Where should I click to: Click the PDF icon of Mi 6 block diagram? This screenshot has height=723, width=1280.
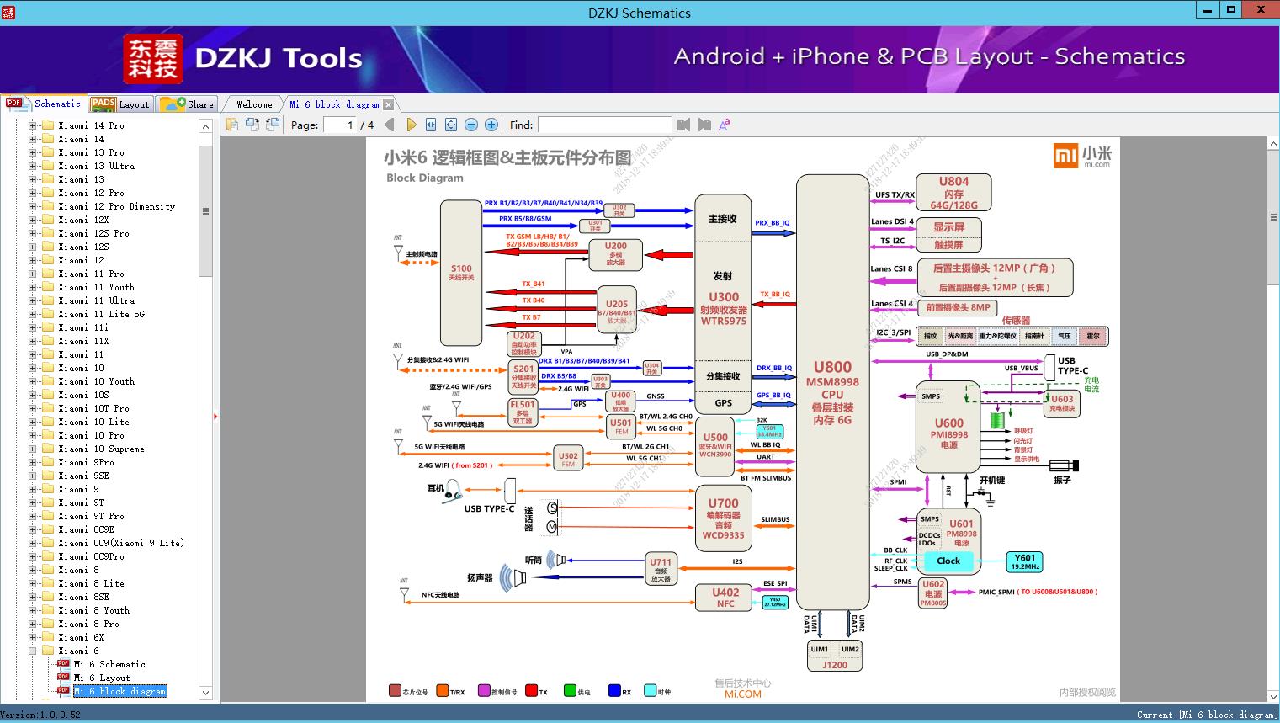(63, 691)
